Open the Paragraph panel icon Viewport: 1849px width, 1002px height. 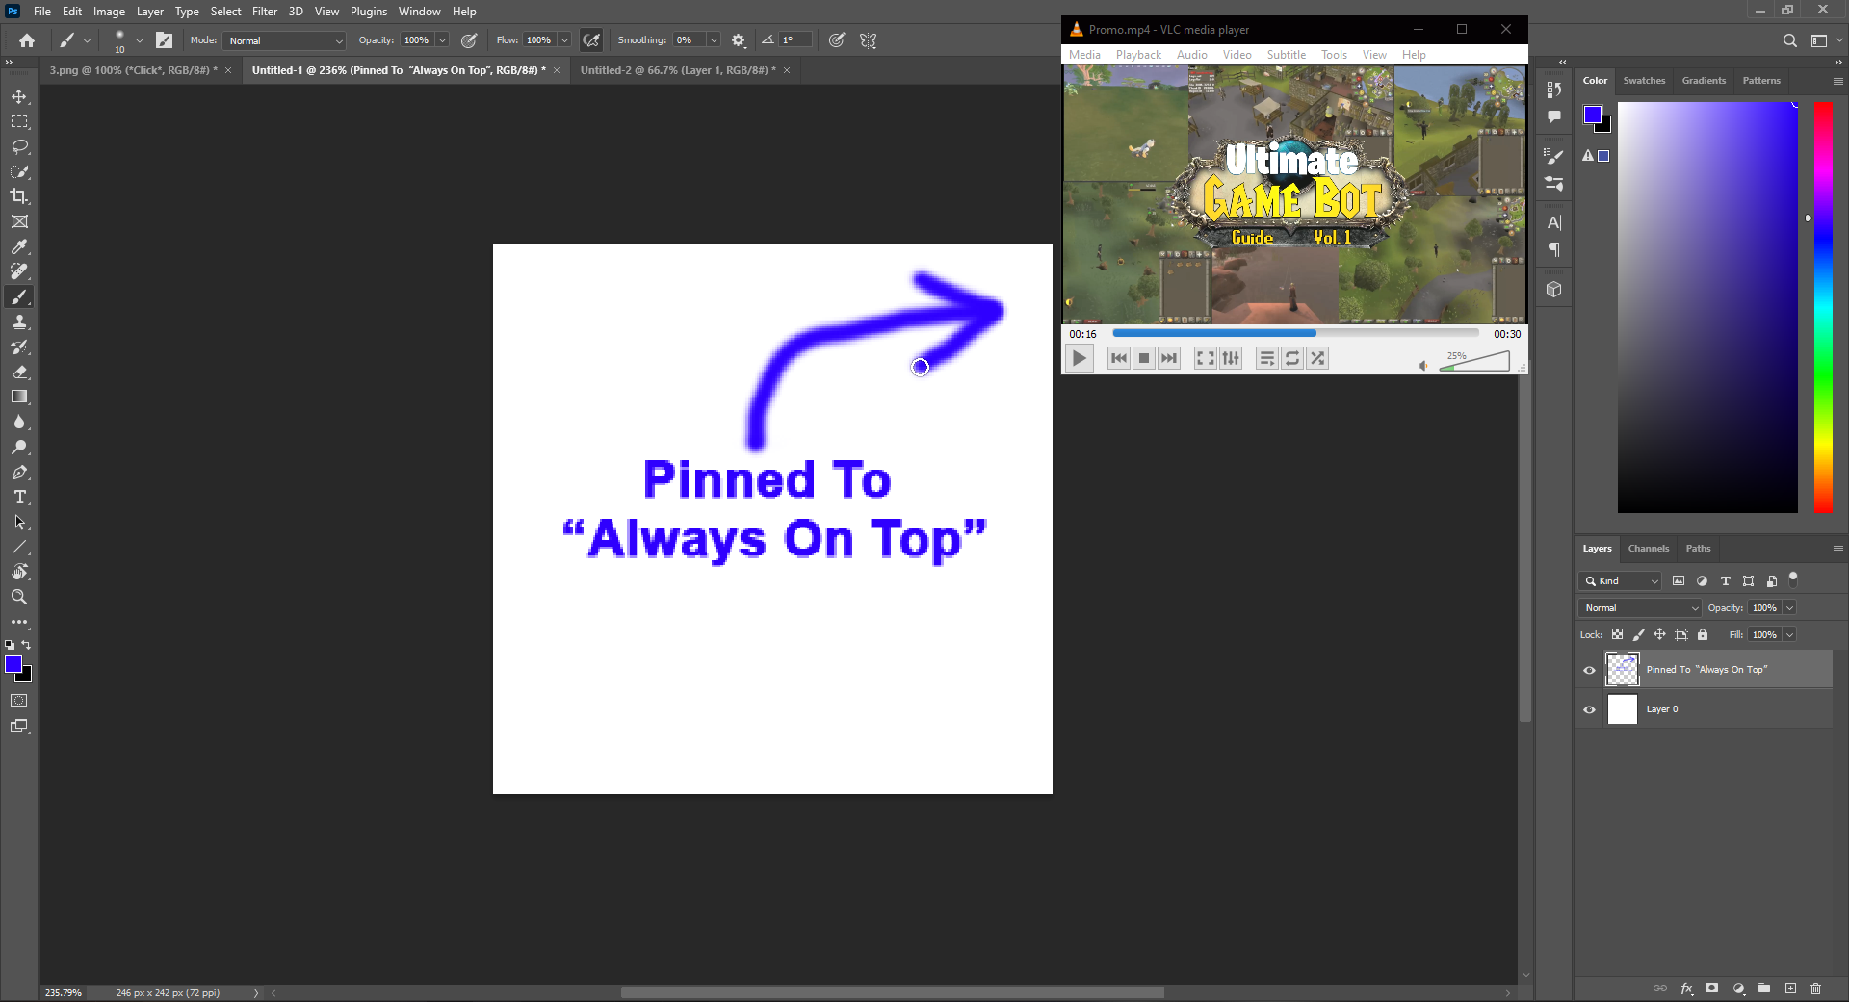coord(1553,250)
